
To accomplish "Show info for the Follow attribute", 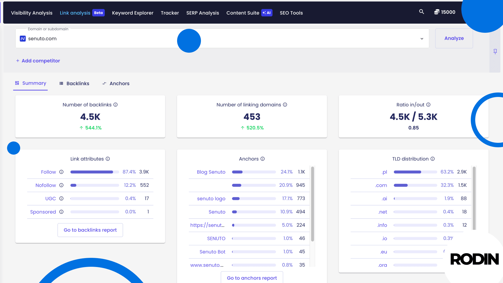I will pyautogui.click(x=61, y=172).
